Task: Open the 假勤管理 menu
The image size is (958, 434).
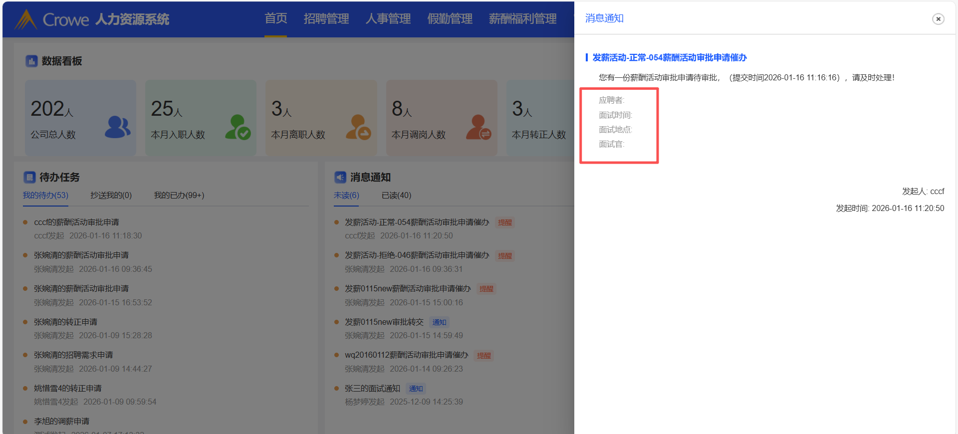Action: [450, 18]
